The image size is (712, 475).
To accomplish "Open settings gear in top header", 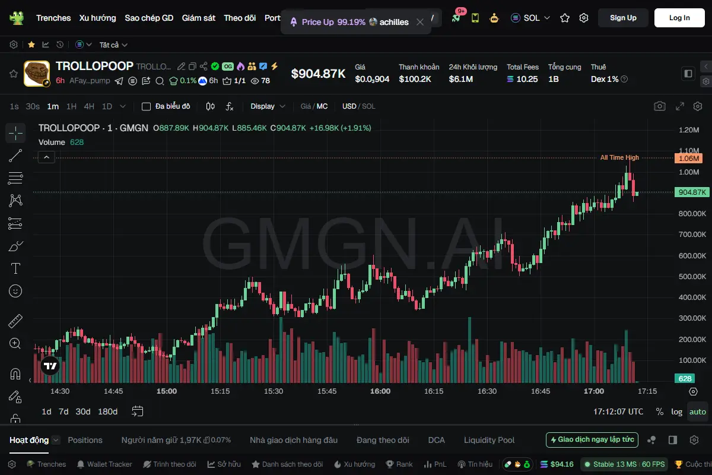I will [x=584, y=18].
